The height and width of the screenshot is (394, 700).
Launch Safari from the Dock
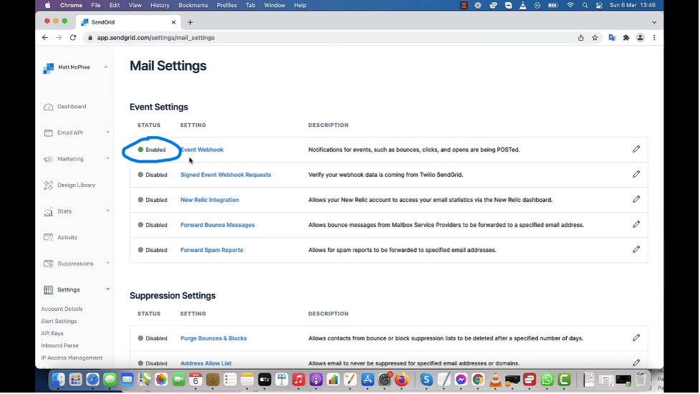(93, 379)
